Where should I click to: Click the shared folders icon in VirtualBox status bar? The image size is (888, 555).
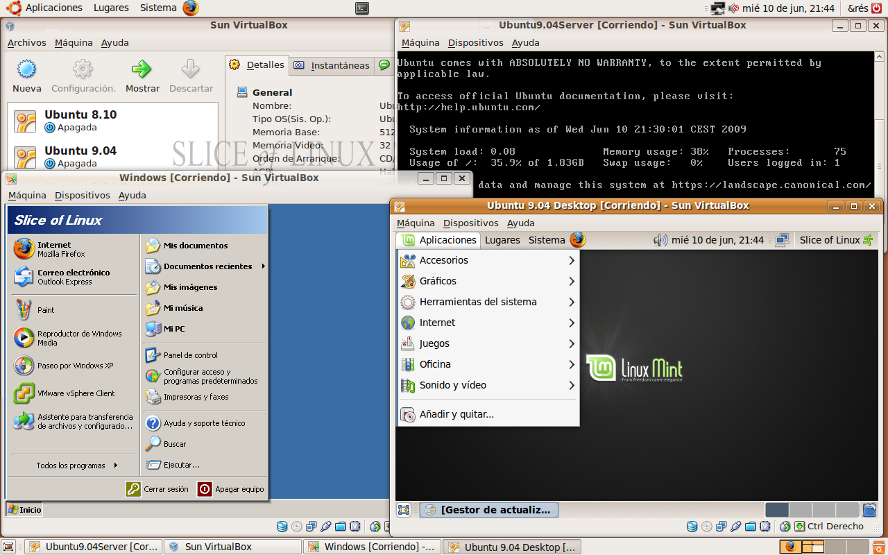click(751, 526)
